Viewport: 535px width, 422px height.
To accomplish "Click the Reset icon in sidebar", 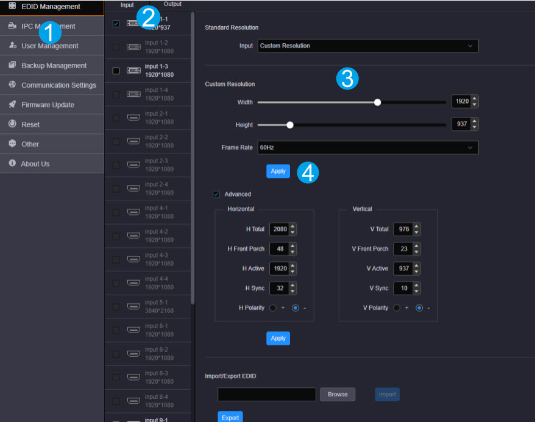I will (x=12, y=124).
